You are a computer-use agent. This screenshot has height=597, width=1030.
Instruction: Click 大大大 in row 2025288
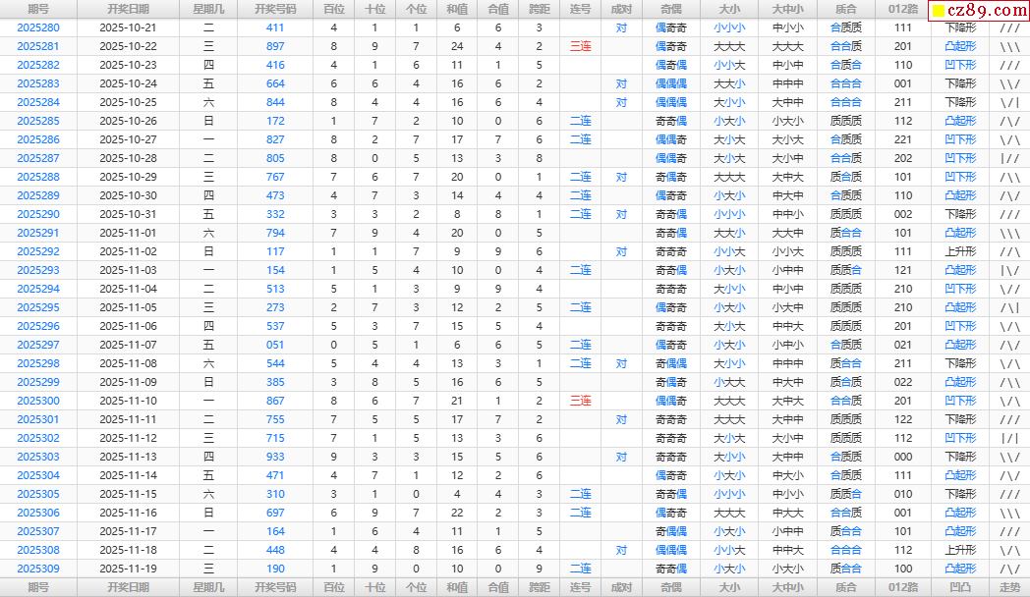(730, 177)
